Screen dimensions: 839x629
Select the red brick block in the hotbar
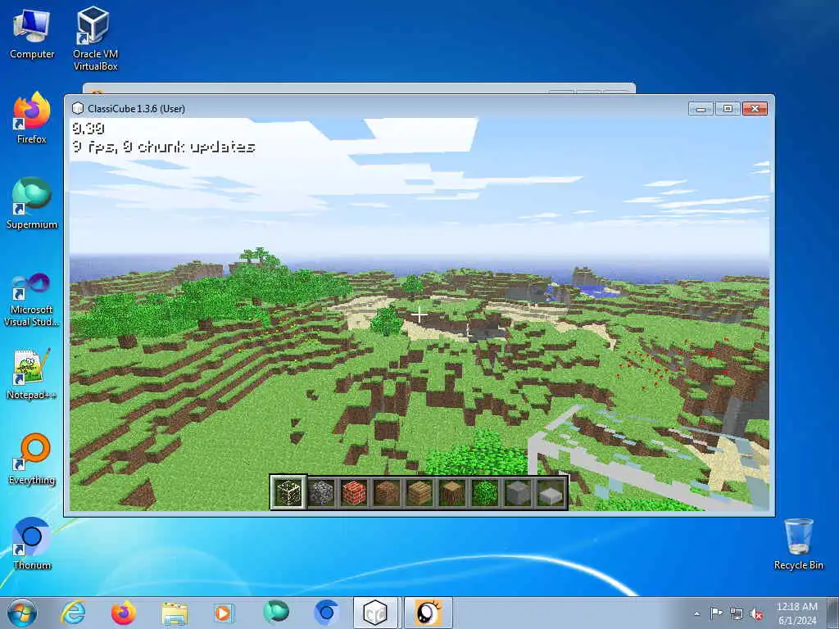click(354, 492)
